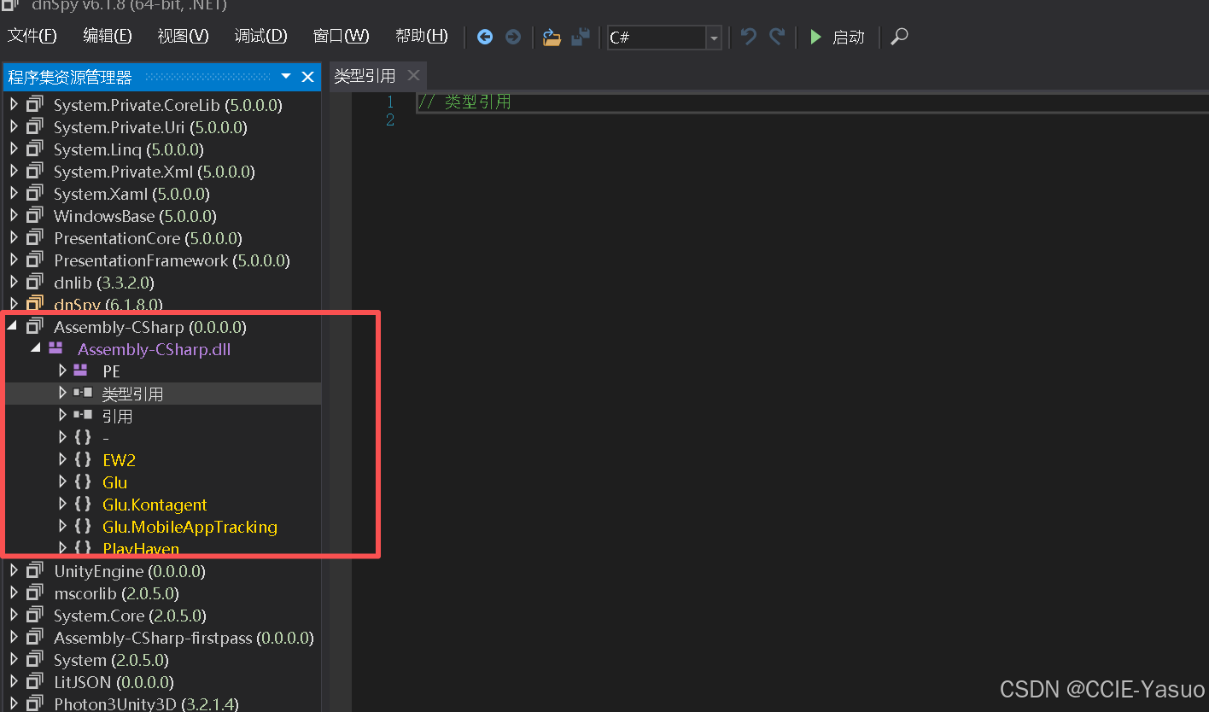Open the C# language dropdown arrow

click(x=714, y=38)
